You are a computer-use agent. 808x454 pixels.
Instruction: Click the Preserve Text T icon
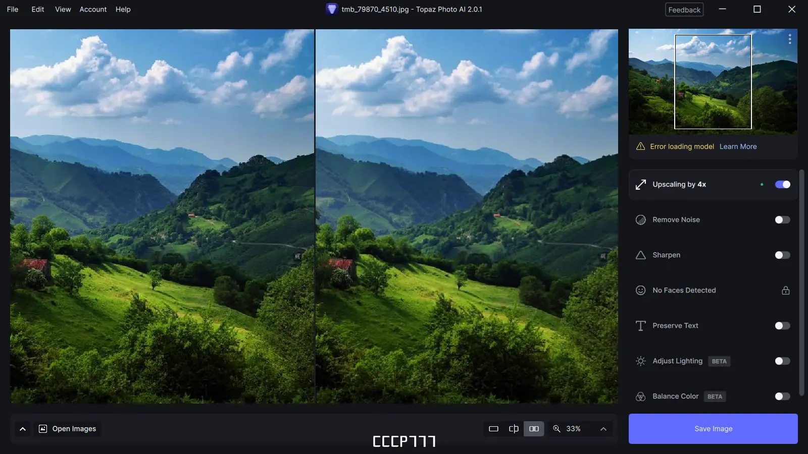tap(641, 326)
